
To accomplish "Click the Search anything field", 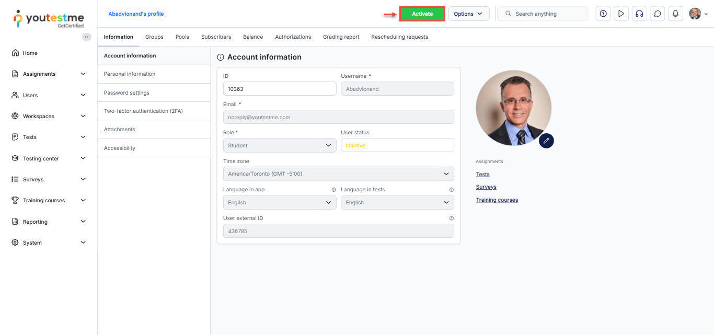I will pos(546,14).
